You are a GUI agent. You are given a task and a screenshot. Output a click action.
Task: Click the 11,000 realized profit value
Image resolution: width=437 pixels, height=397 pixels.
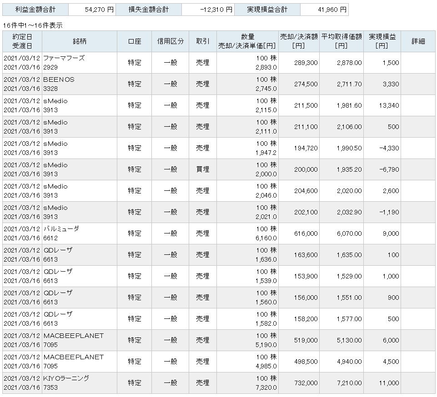389,383
